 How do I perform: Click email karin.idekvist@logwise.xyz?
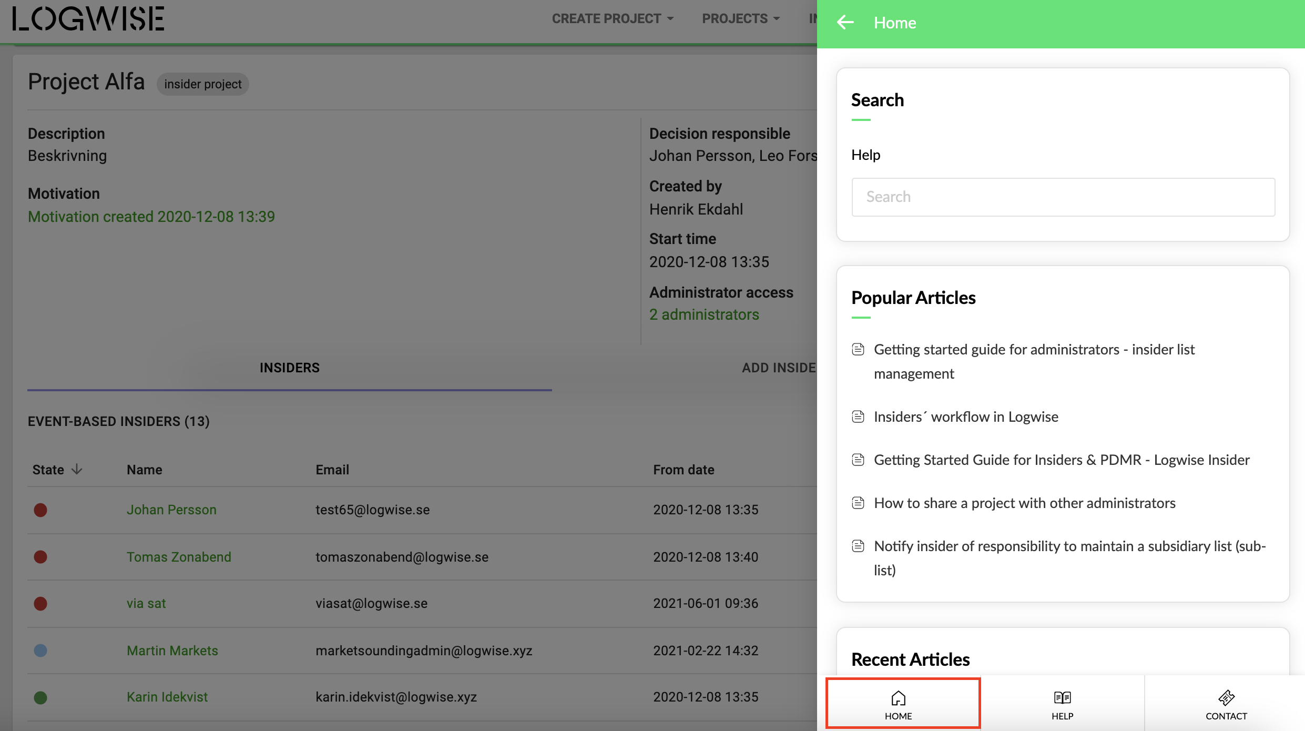396,697
